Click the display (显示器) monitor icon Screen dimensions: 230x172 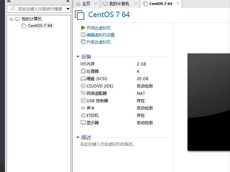[x=83, y=123]
